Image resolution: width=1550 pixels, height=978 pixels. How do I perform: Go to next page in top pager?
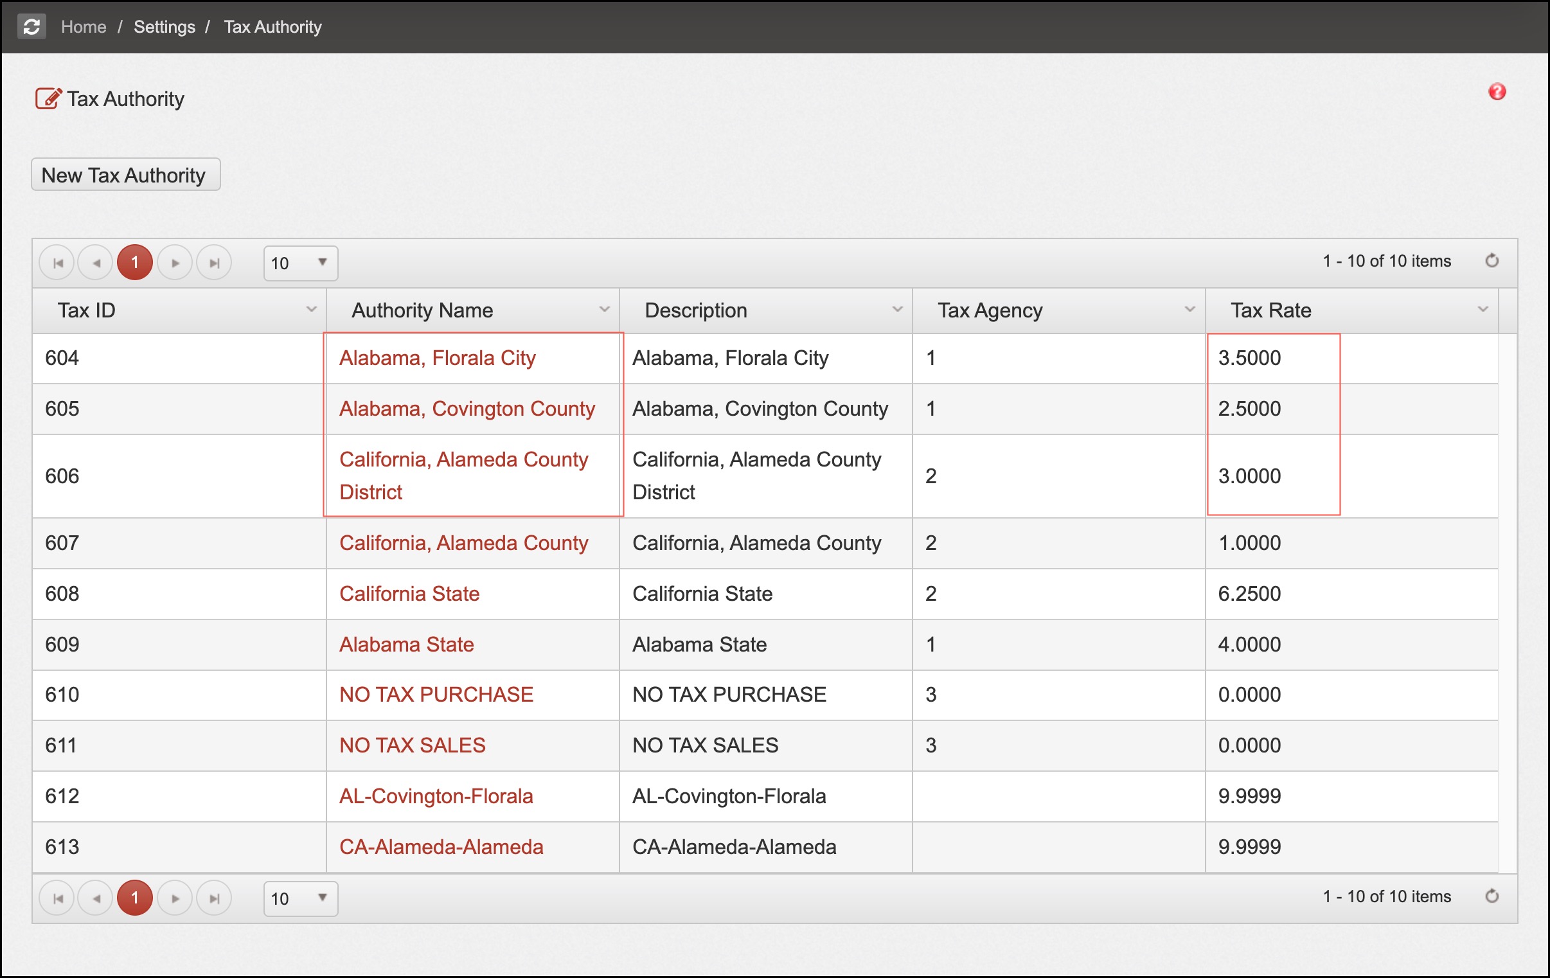click(174, 263)
